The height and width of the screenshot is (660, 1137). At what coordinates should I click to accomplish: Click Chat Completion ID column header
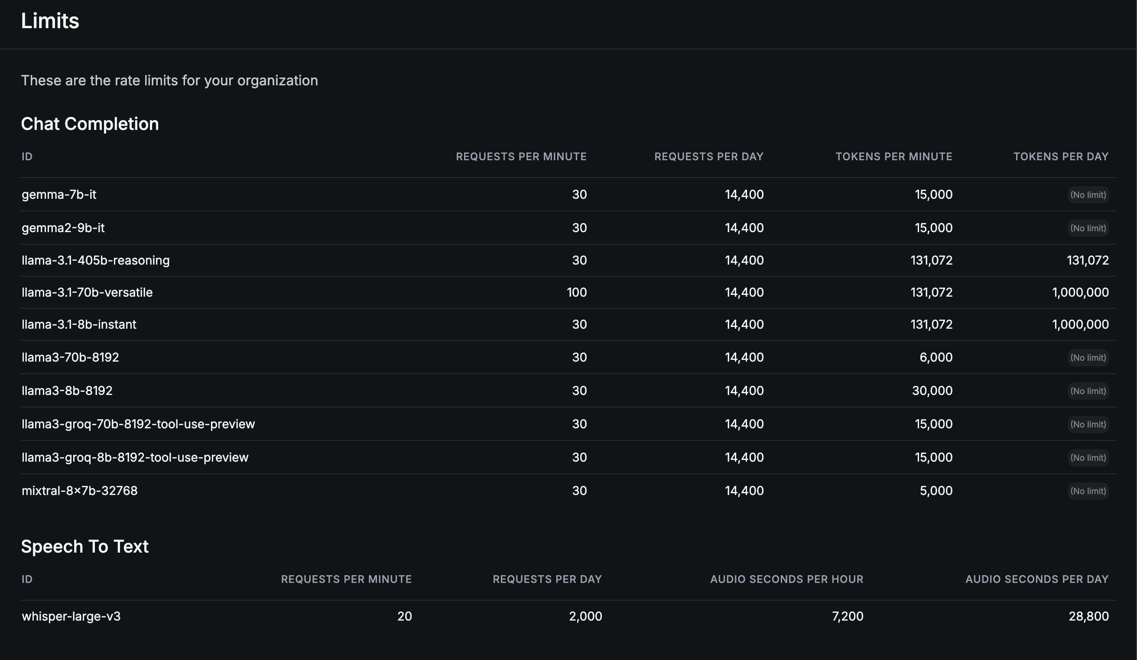[x=27, y=156]
